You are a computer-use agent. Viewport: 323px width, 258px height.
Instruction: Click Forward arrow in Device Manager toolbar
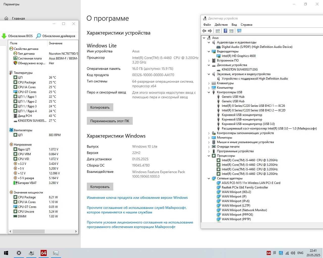pos(210,31)
